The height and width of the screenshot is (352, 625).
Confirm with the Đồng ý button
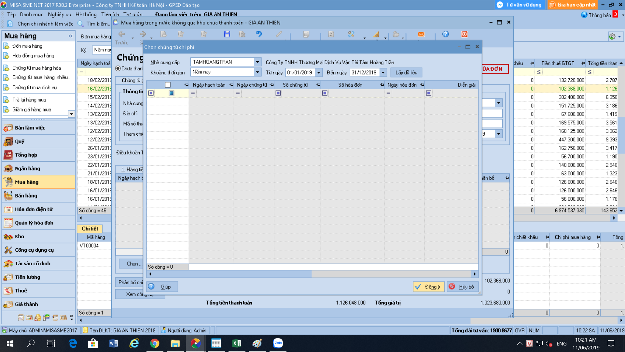[428, 287]
